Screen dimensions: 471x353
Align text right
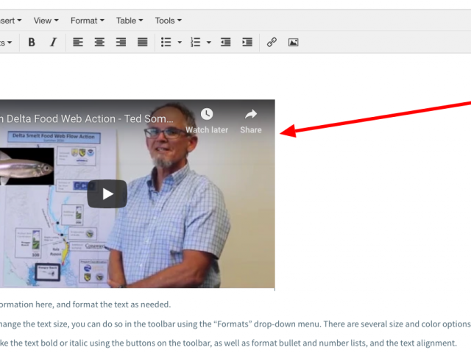point(121,43)
